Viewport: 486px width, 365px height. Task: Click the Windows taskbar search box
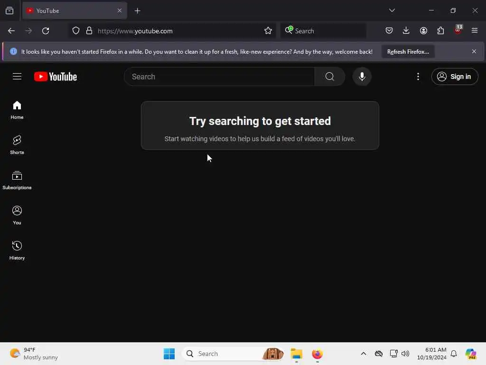tap(233, 354)
